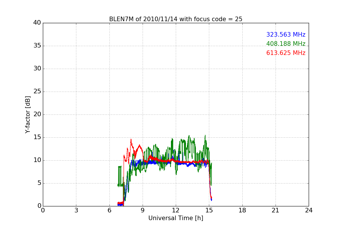The height and width of the screenshot is (229, 343).
Task: Click x-axis tick label 18
Action: (242, 210)
